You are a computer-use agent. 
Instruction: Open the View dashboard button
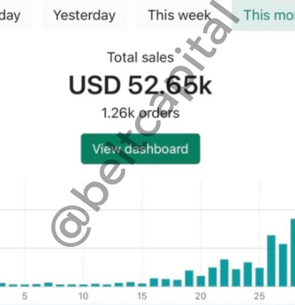140,149
